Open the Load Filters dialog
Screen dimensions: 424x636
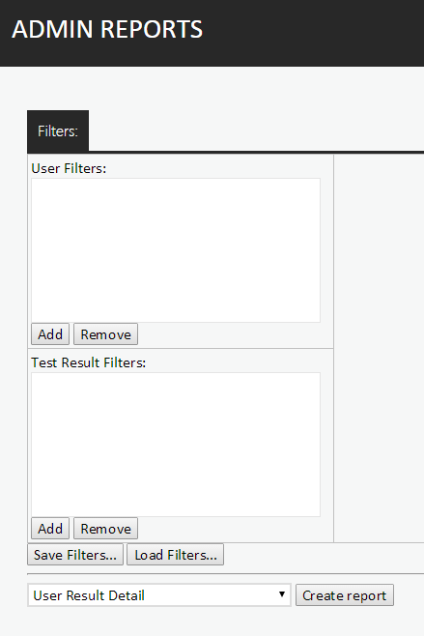click(x=175, y=555)
